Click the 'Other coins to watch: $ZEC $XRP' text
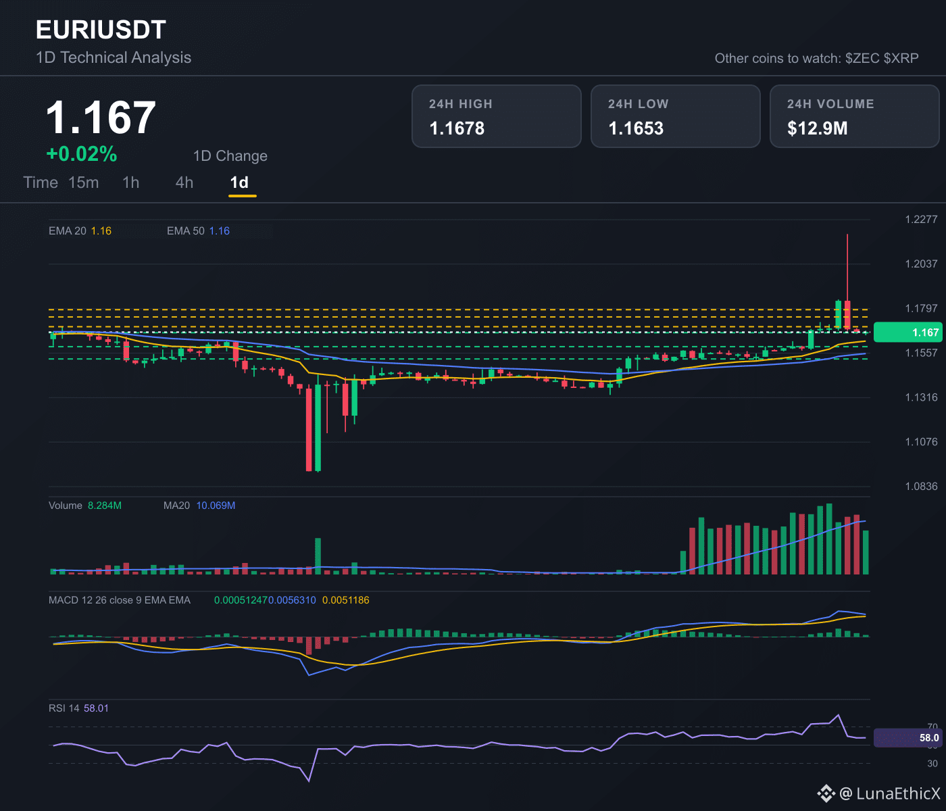The height and width of the screenshot is (811, 946). 817,58
